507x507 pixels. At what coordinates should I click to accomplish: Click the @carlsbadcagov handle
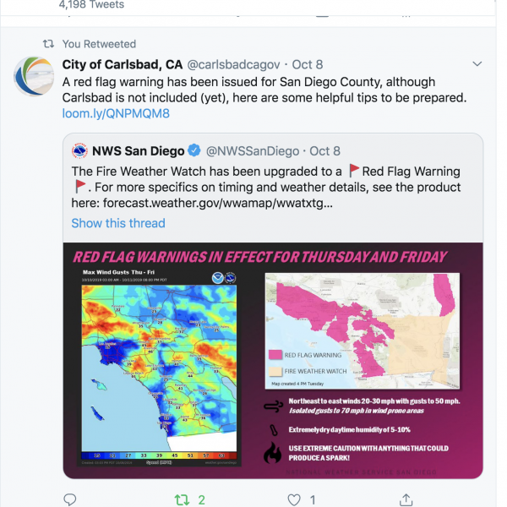click(233, 64)
